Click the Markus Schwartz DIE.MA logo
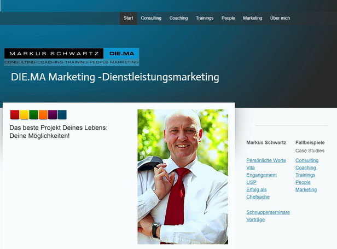This screenshot has width=337, height=249. [x=72, y=57]
